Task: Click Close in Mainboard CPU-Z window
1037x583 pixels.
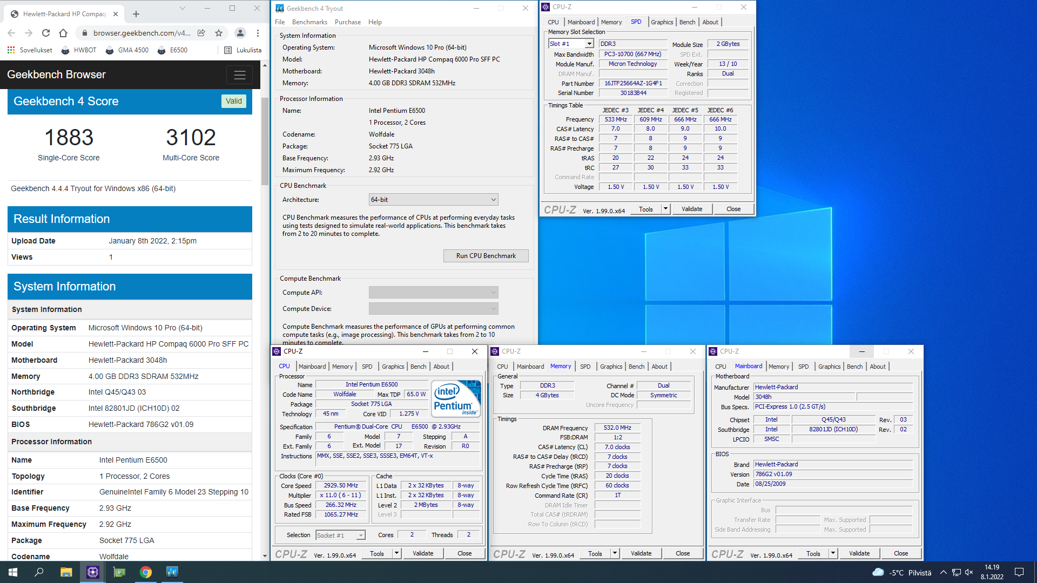Action: 901,553
